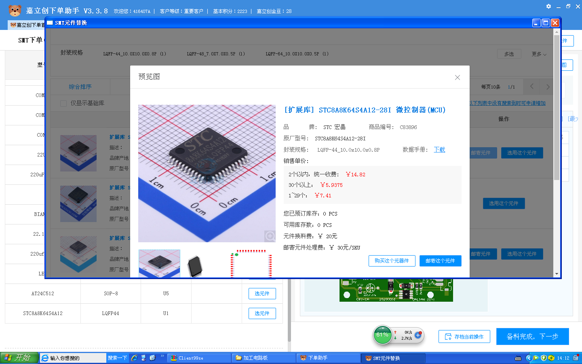Screen dimensions: 582x364
Task: Click the large chip preview image
Action: pyautogui.click(x=207, y=174)
